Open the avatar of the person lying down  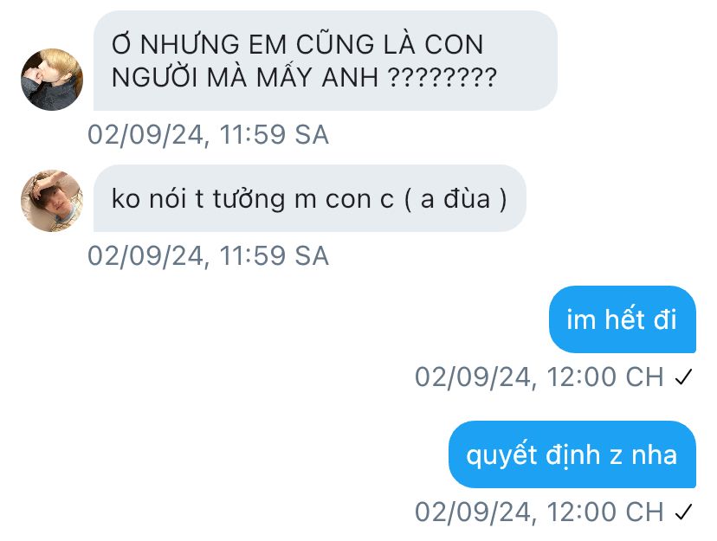[52, 201]
